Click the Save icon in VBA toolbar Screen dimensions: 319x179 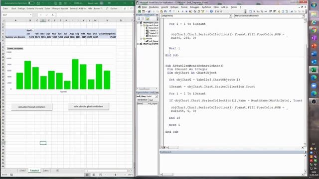(149, 11)
